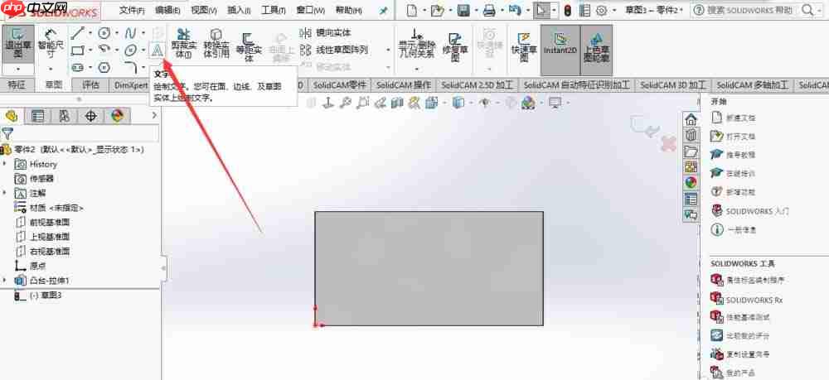Viewport: 829px width, 380px height.
Task: Open dropdown under Exit Sketch button
Action: pos(18,70)
